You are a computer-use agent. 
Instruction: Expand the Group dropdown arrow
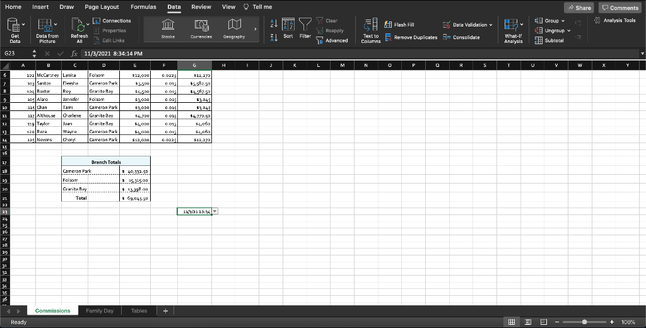coord(563,21)
